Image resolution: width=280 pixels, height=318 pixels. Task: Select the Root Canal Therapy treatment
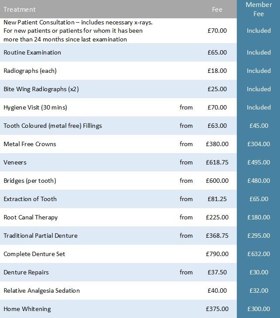31,217
